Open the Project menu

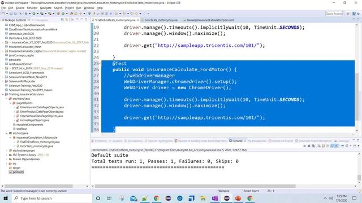[x=69, y=8]
